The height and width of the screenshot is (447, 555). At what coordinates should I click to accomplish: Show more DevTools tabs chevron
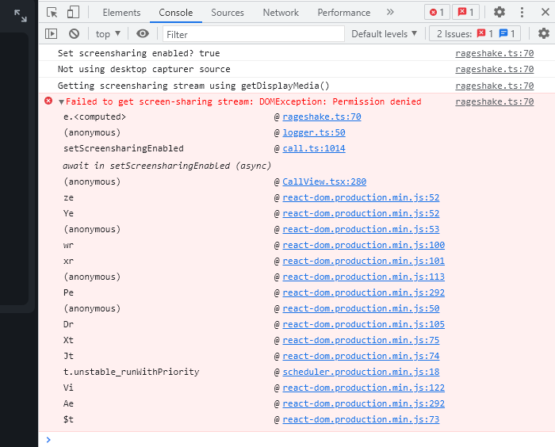click(x=390, y=13)
